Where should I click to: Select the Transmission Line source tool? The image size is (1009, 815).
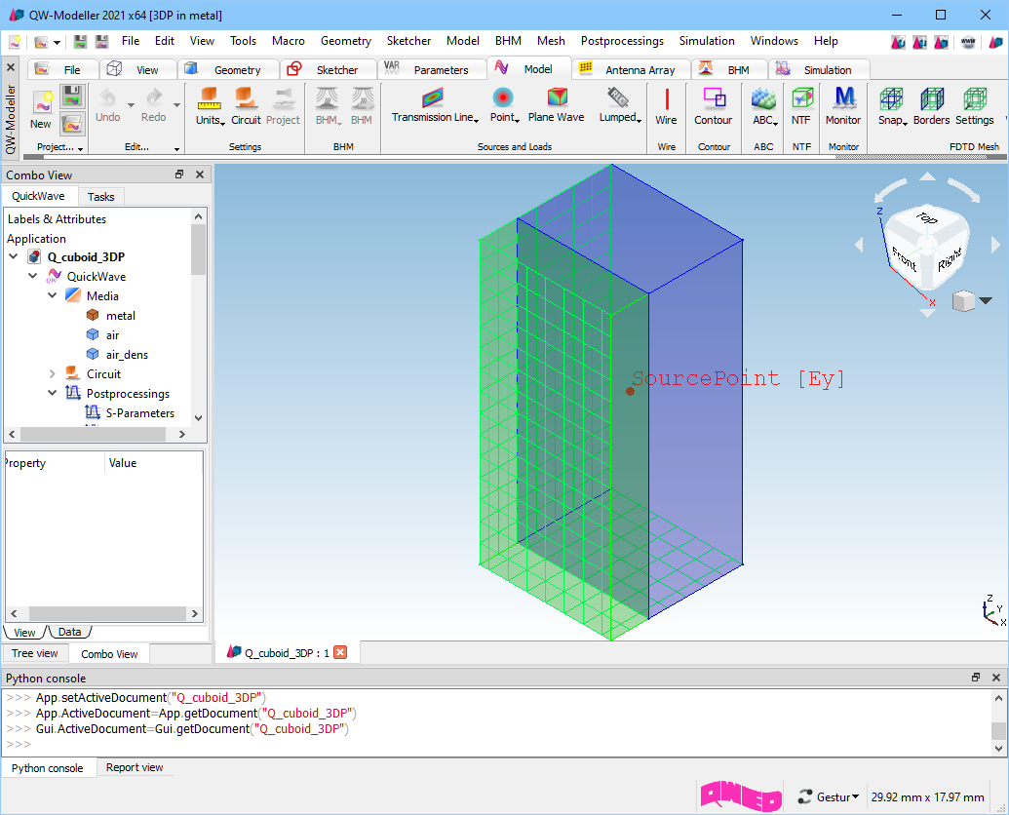(x=435, y=105)
